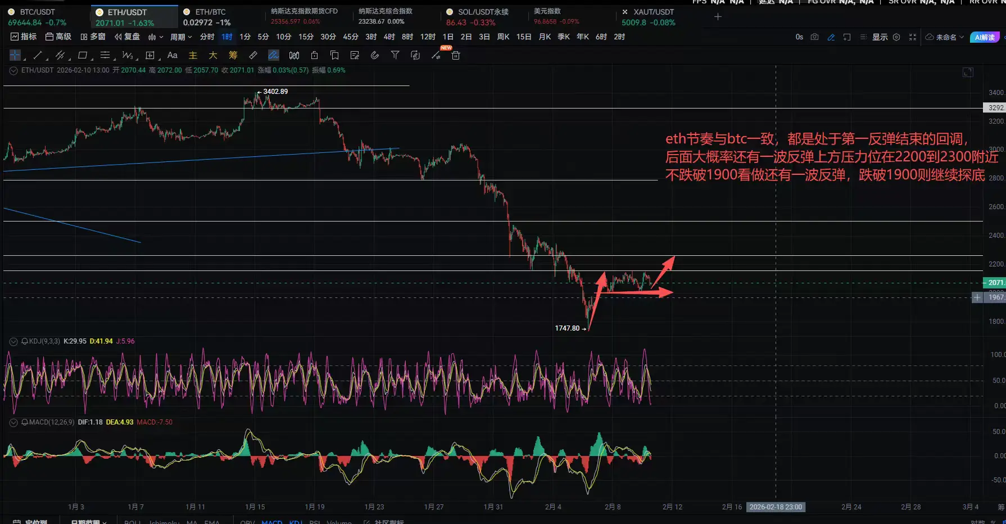Open the 指标 indicators button
Image resolution: width=1006 pixels, height=524 pixels.
click(24, 37)
